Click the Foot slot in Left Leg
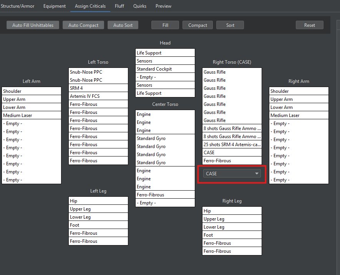340x275 pixels. click(x=98, y=225)
